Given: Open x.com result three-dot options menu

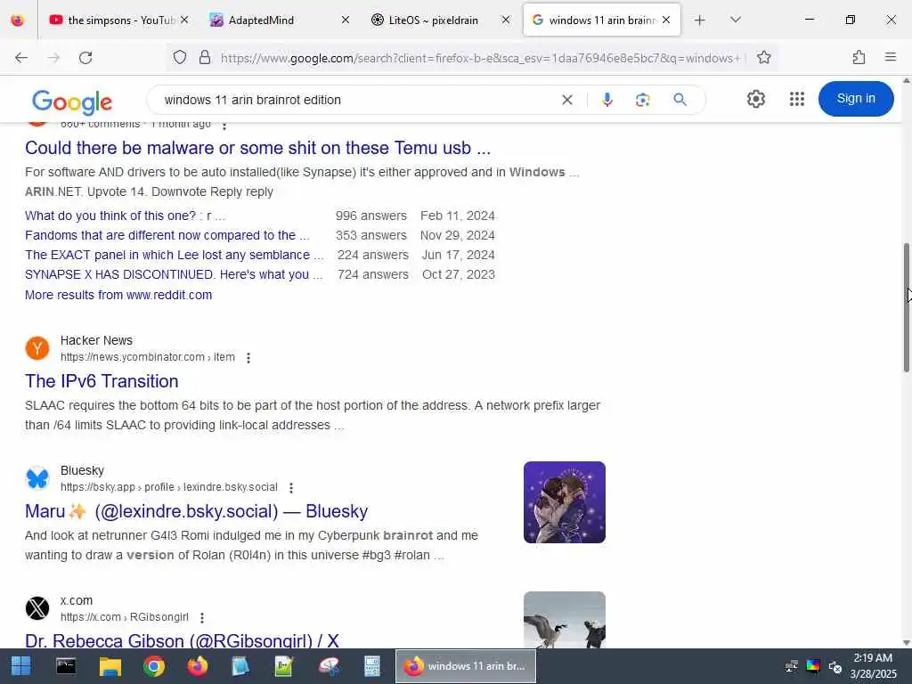Looking at the screenshot, I should pos(202,618).
